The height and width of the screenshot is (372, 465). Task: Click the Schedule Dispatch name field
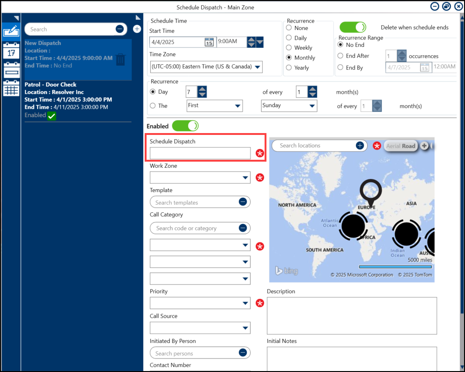click(x=200, y=153)
